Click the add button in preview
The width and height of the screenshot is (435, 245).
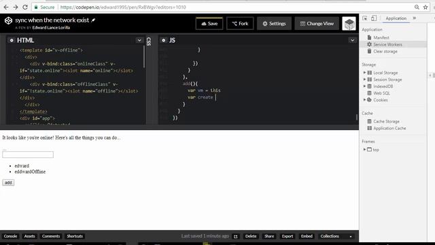click(8, 182)
